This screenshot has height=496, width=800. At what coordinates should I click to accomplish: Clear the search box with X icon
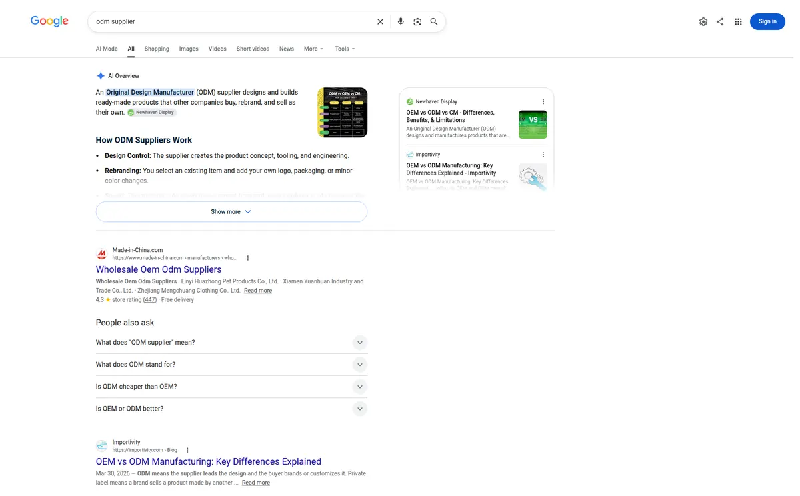point(380,21)
